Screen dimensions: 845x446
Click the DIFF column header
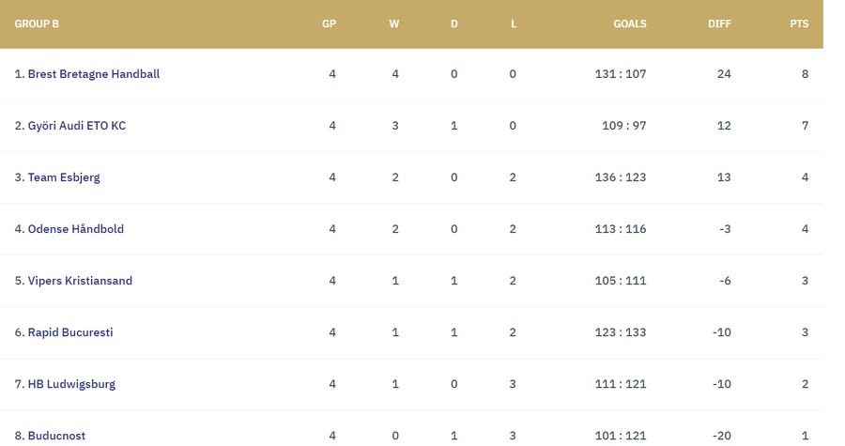click(x=719, y=23)
